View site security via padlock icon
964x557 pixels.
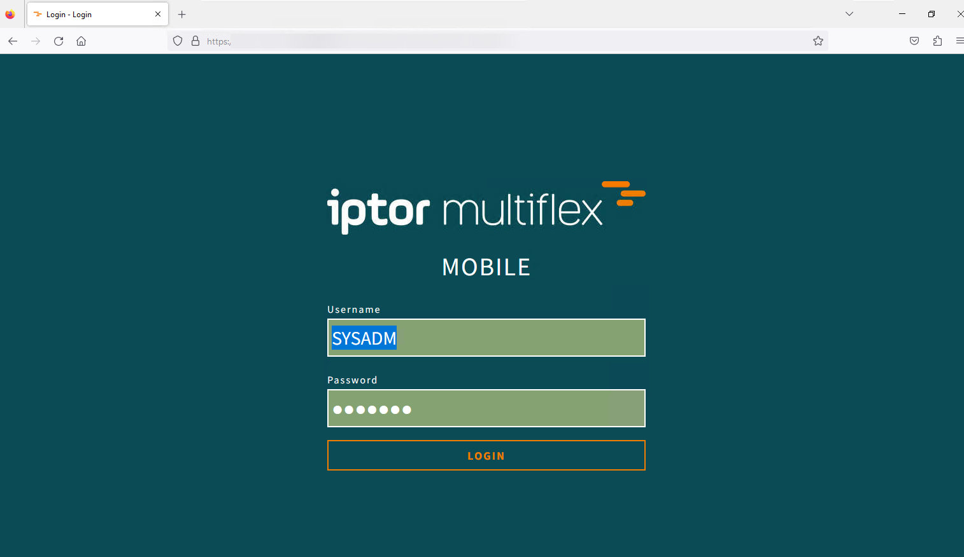[195, 41]
